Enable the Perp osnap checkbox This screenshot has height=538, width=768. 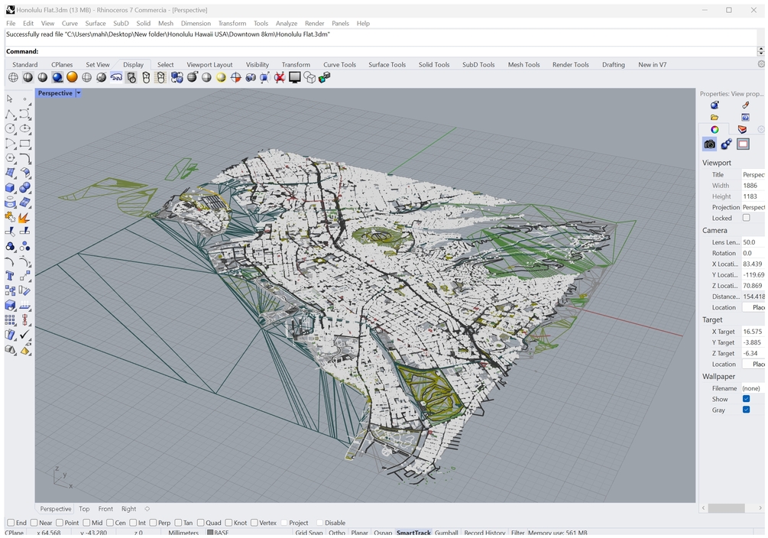coord(153,523)
